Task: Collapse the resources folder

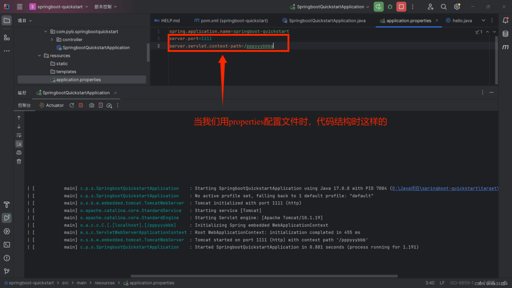Action: [39, 56]
